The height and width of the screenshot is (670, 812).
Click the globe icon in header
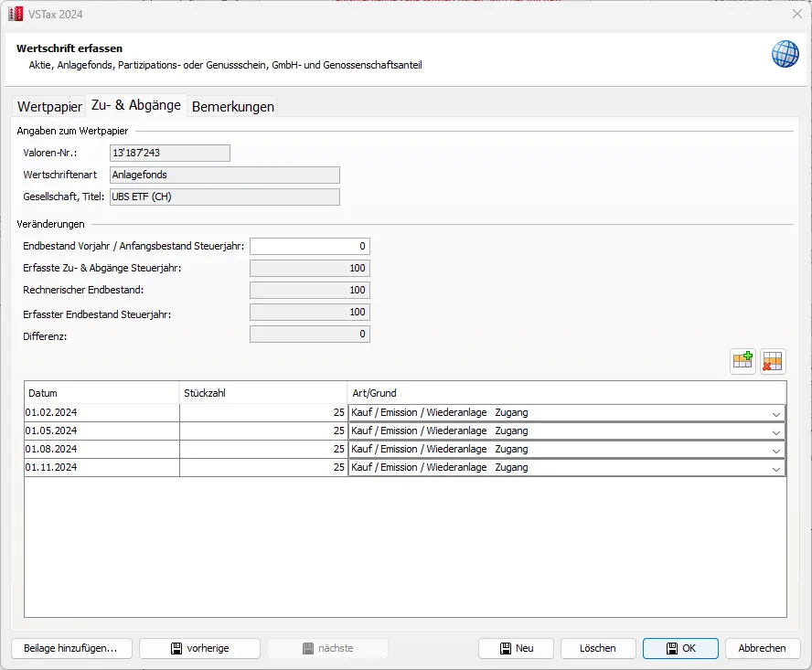click(x=785, y=54)
